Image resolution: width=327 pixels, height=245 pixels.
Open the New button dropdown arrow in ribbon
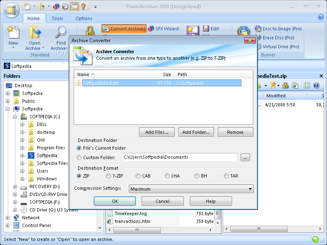point(14,48)
